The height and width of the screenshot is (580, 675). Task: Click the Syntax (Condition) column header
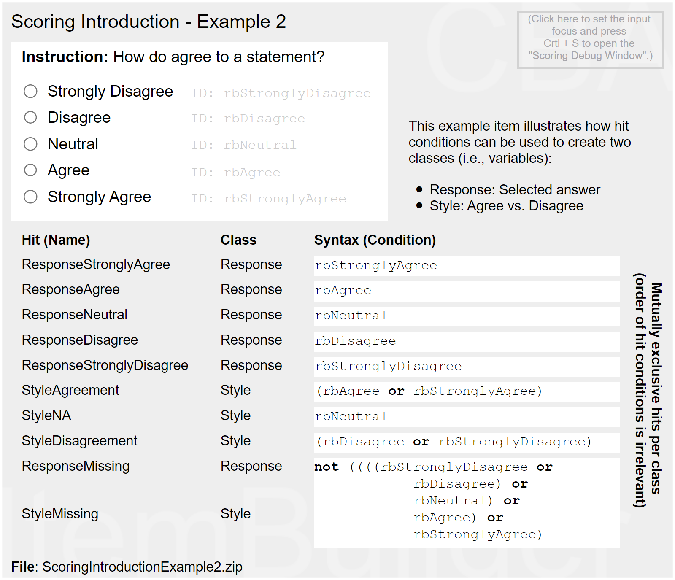coord(375,240)
